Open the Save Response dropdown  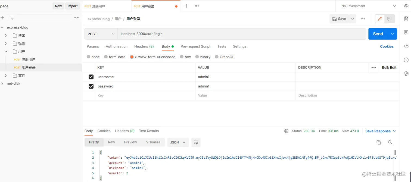tap(380, 131)
